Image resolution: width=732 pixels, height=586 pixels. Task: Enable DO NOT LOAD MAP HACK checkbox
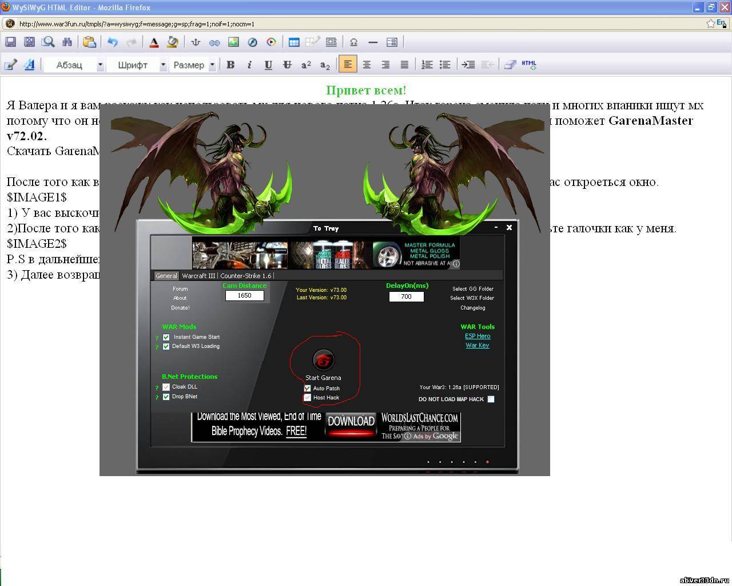(491, 399)
